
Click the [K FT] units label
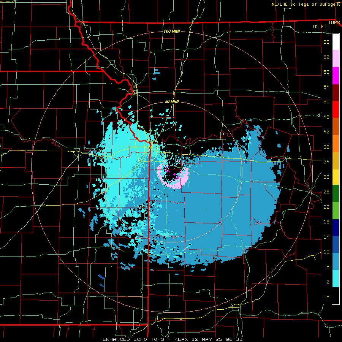(x=321, y=27)
